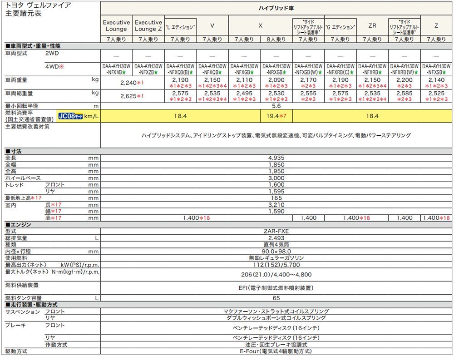Click interior width value 1,590
454x356 pixels.
tap(276, 211)
